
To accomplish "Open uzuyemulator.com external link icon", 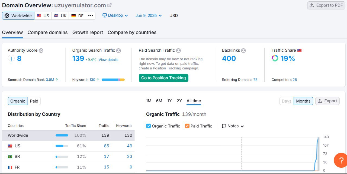I will click(109, 5).
